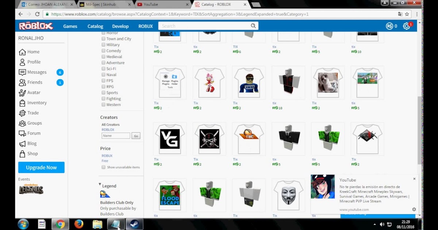Switch to the YouTube tab

point(163,5)
